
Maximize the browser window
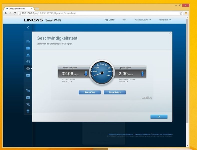pos(180,5)
